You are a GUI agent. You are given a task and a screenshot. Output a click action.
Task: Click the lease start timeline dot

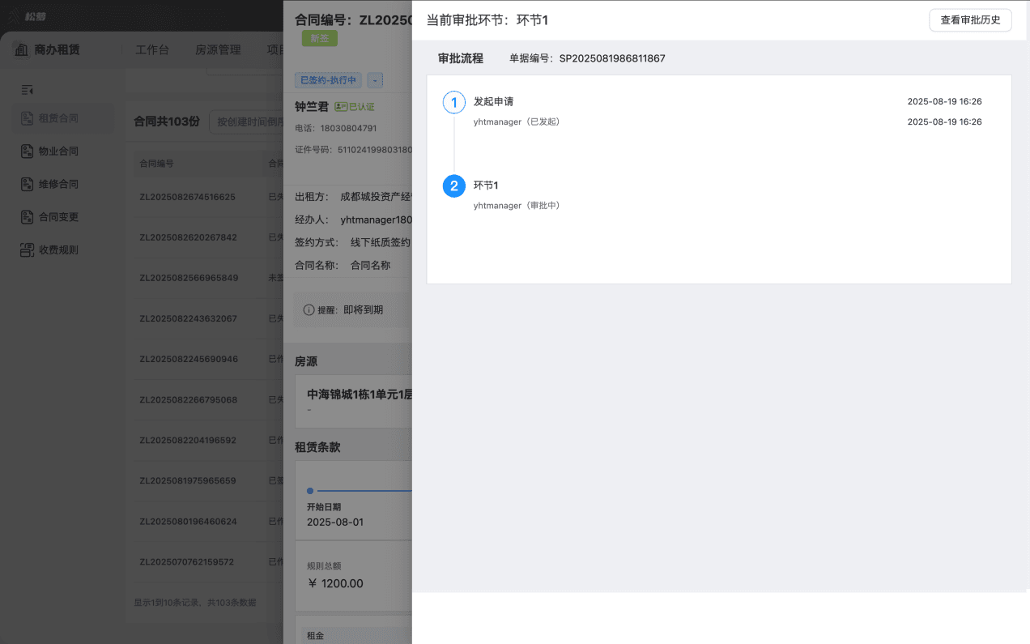[310, 491]
